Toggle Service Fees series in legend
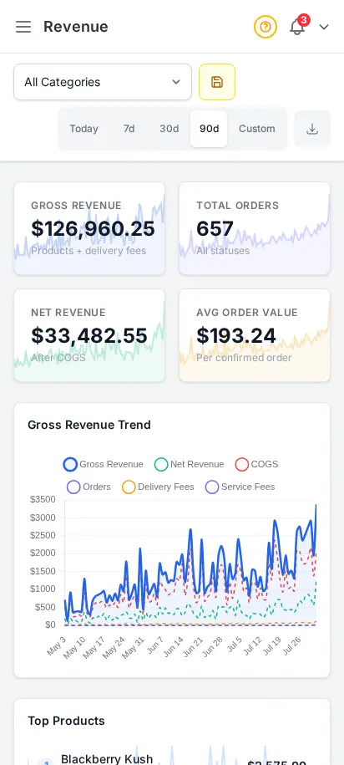Screen dimensions: 344x765 [x=240, y=487]
